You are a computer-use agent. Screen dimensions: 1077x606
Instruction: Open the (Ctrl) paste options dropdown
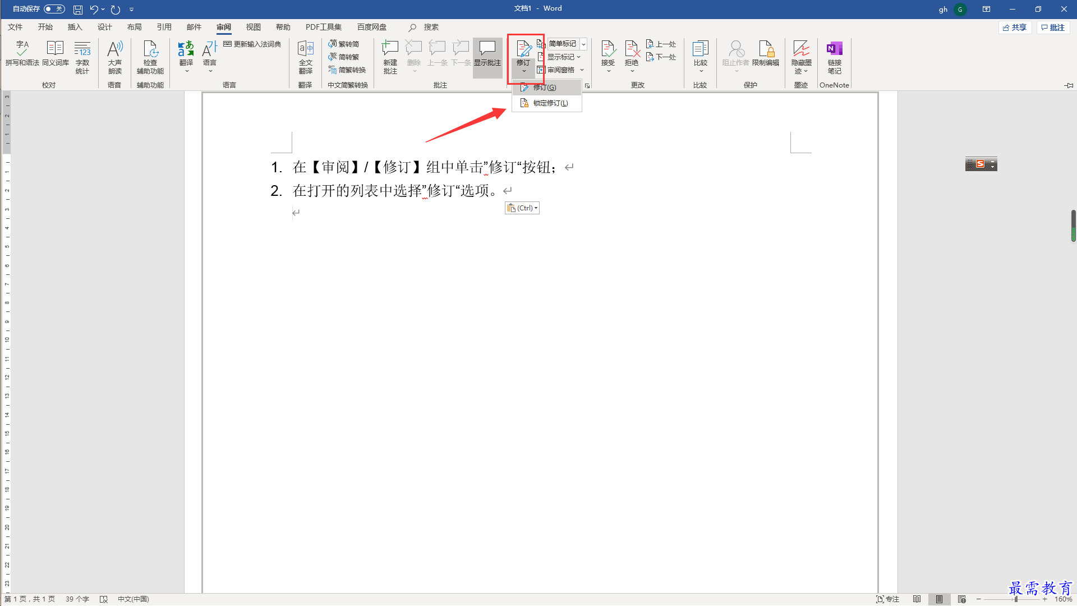(x=522, y=208)
